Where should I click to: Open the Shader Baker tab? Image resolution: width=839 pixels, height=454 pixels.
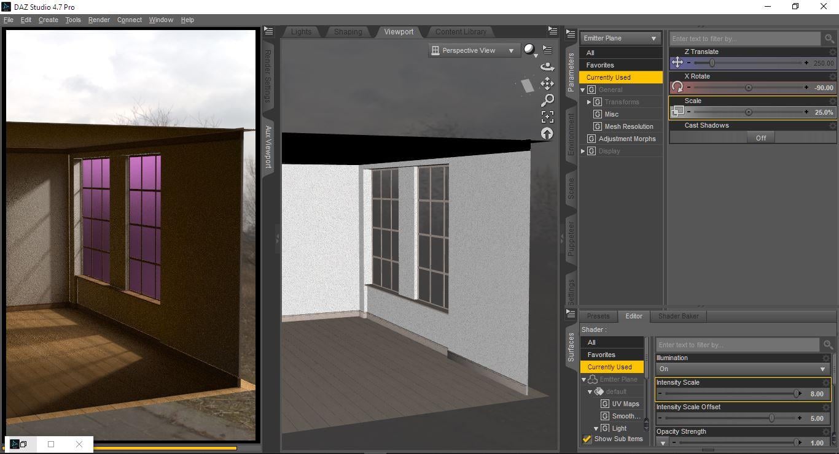click(x=679, y=317)
